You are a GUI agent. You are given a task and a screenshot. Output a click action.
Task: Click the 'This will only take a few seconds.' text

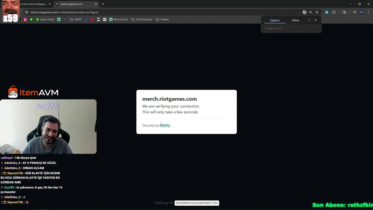[x=170, y=112]
